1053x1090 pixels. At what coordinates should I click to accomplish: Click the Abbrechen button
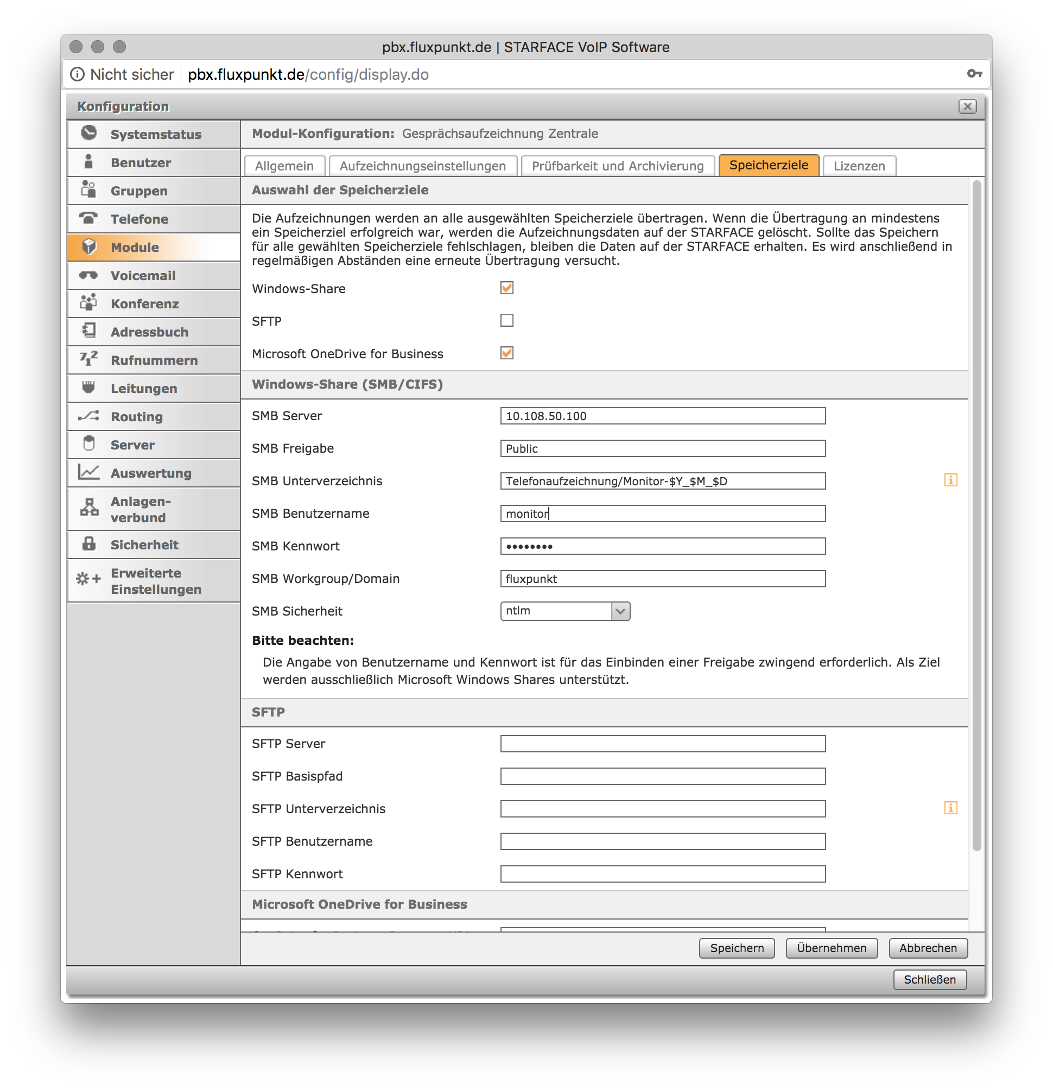[929, 948]
